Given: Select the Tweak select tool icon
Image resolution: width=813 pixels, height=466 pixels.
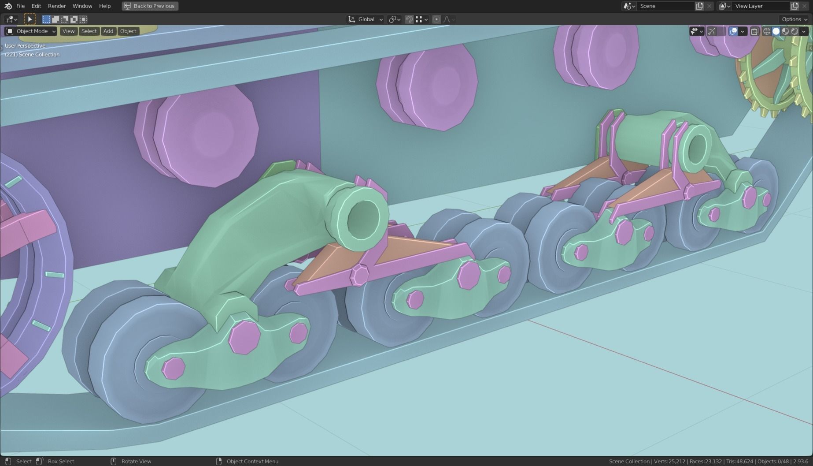Looking at the screenshot, I should click(x=30, y=19).
